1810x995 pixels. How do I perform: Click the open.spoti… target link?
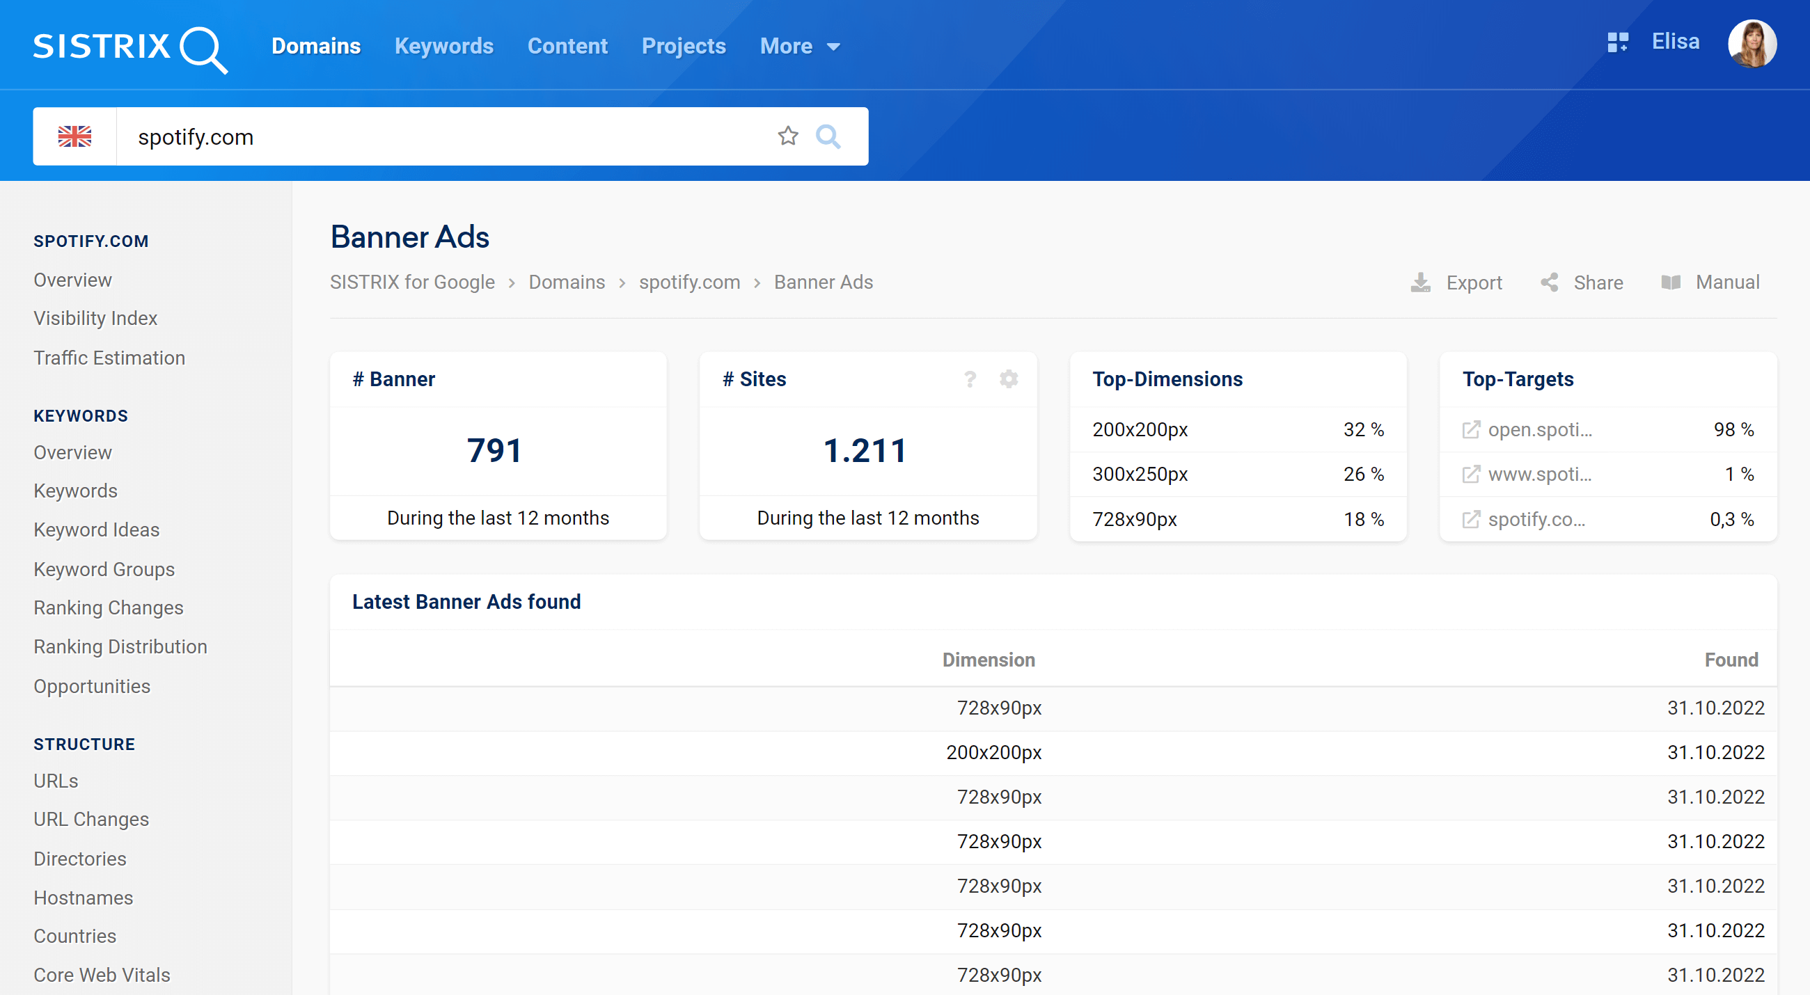point(1540,430)
